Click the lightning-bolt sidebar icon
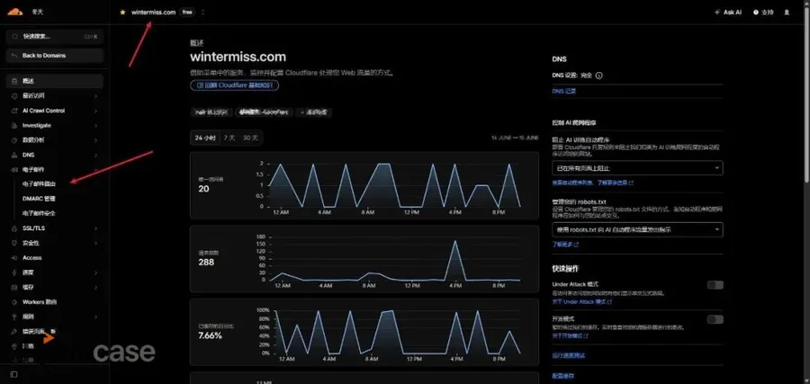Screen dimensions: 810x384 click(13, 272)
